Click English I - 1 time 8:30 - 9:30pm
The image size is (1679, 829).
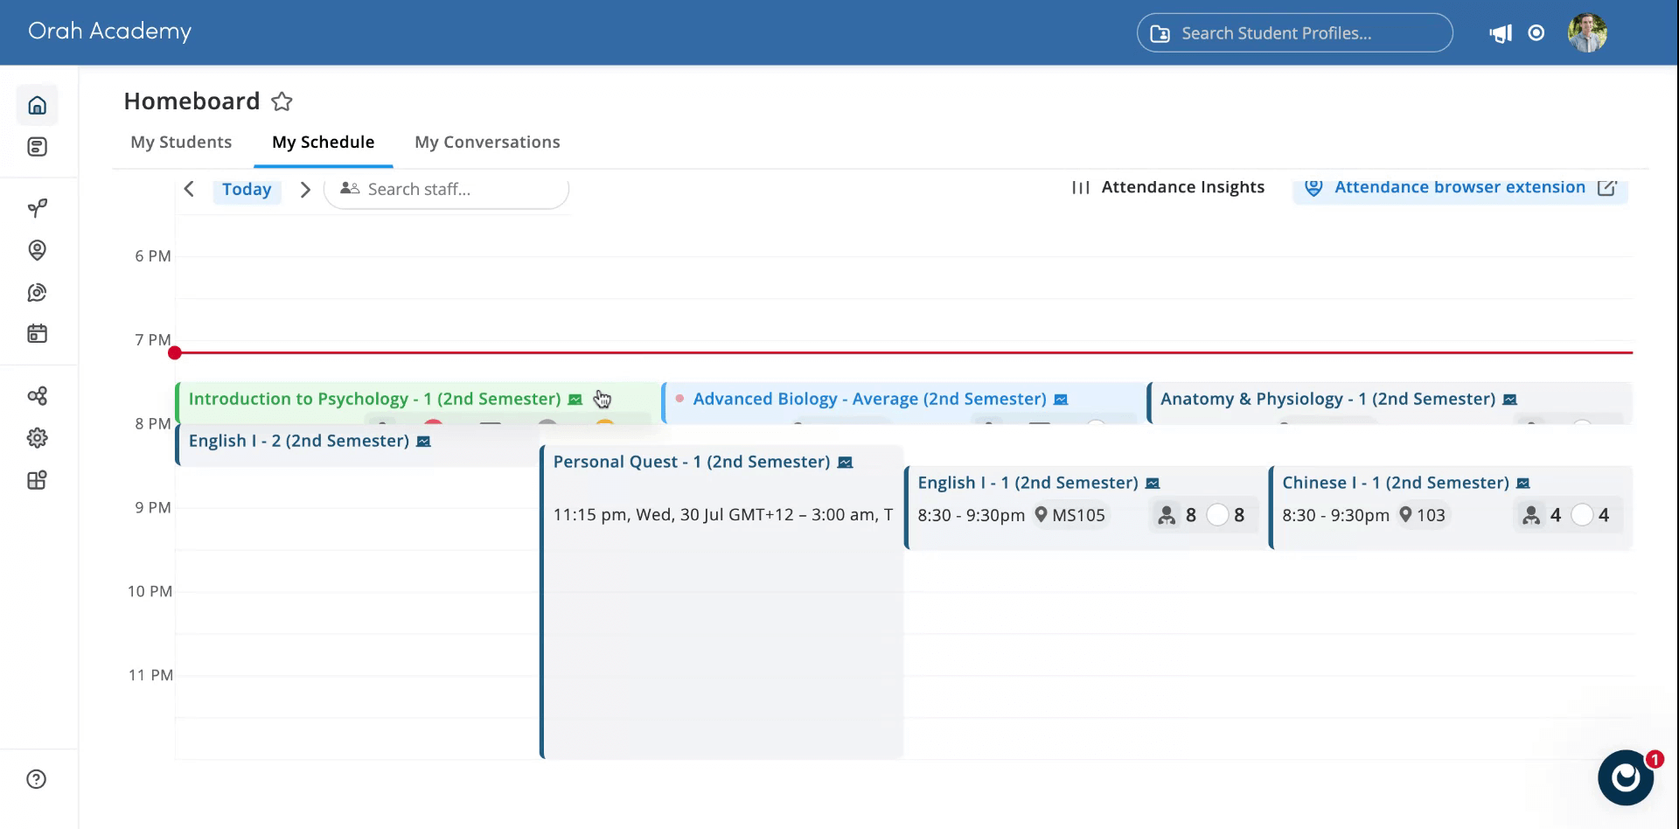pyautogui.click(x=971, y=516)
